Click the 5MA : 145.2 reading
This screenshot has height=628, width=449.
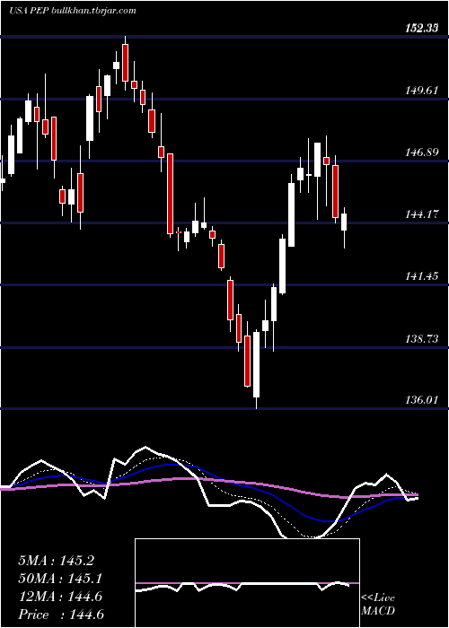click(56, 561)
